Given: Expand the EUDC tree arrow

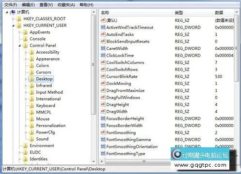Looking at the screenshot, I should click(x=19, y=152).
